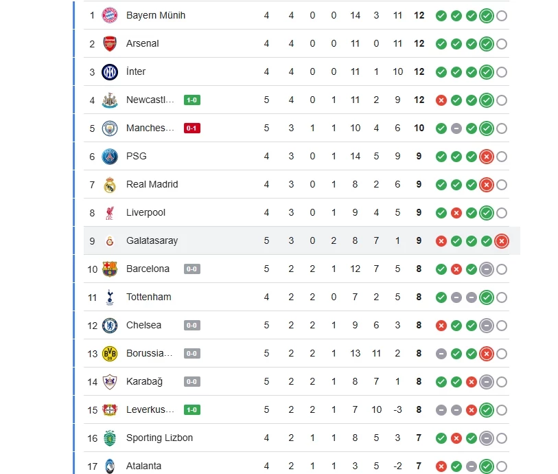
Task: Click Leverkusen's green 1-0 score badge
Action: pyautogui.click(x=192, y=410)
